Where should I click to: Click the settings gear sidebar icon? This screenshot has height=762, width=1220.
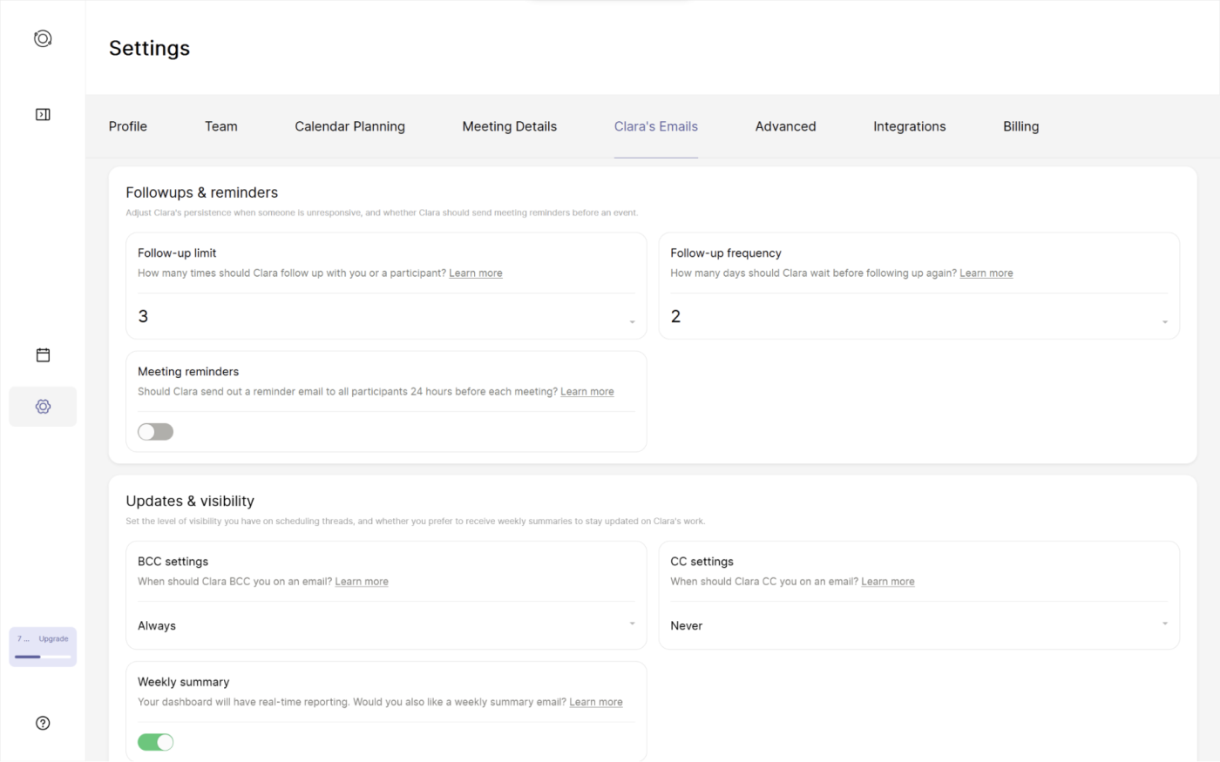point(43,407)
